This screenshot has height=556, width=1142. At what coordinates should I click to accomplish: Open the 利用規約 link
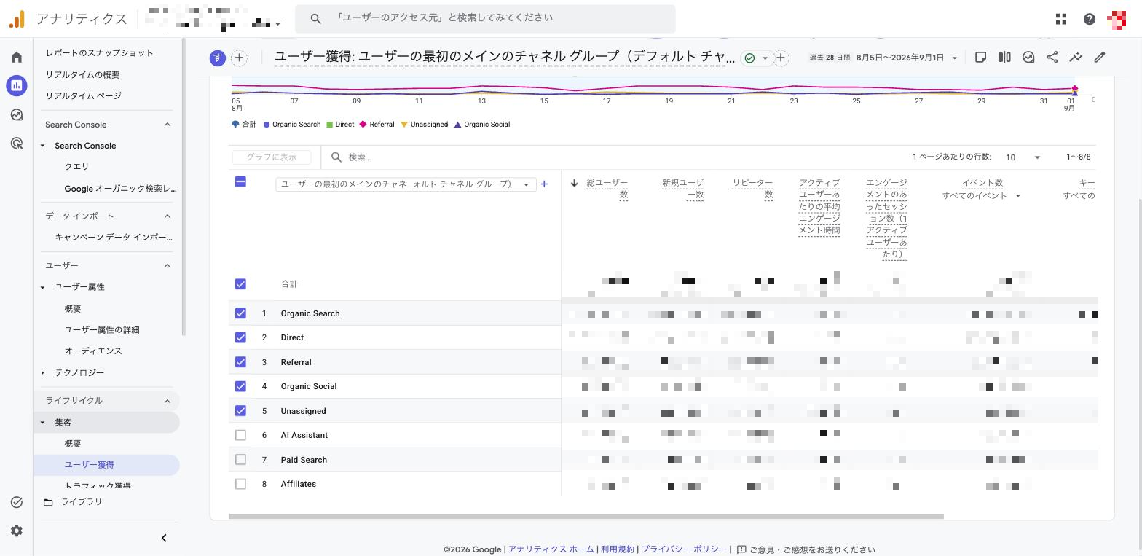pyautogui.click(x=617, y=549)
